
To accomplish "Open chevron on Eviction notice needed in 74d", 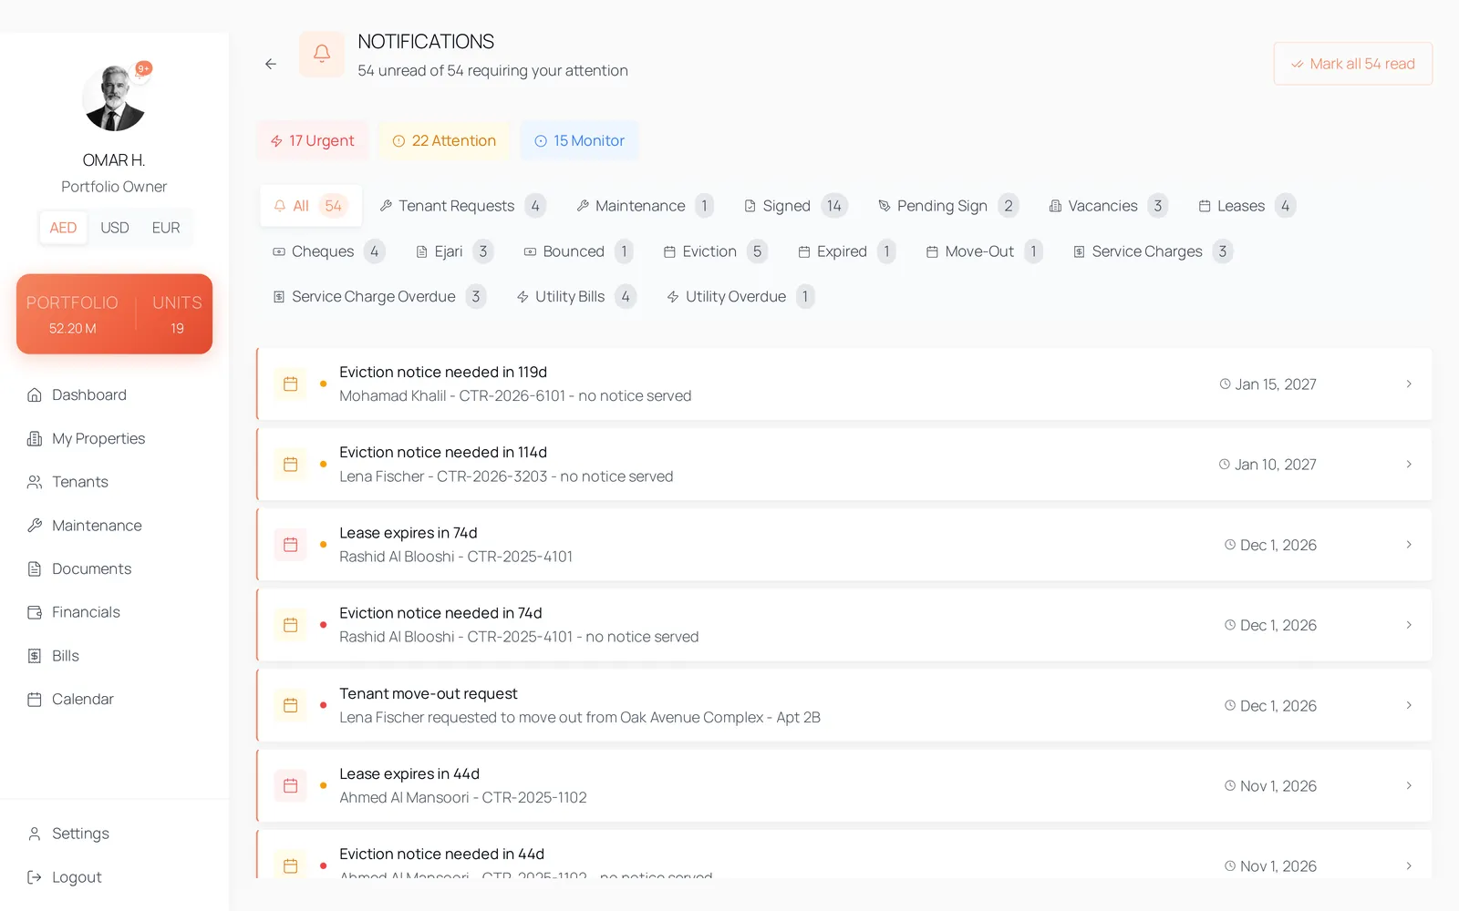I will pyautogui.click(x=1409, y=625).
